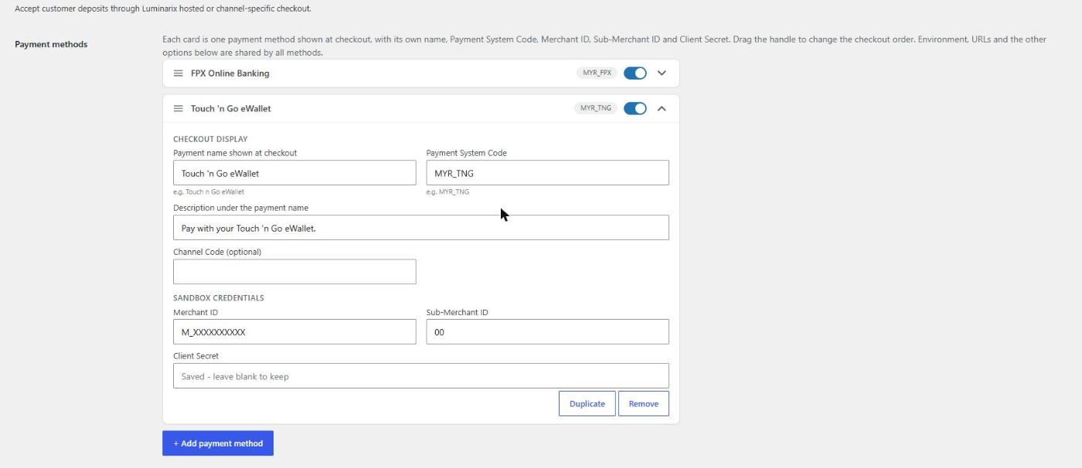This screenshot has height=468, width=1082.
Task: Focus the Payment System Code field
Action: pyautogui.click(x=547, y=173)
